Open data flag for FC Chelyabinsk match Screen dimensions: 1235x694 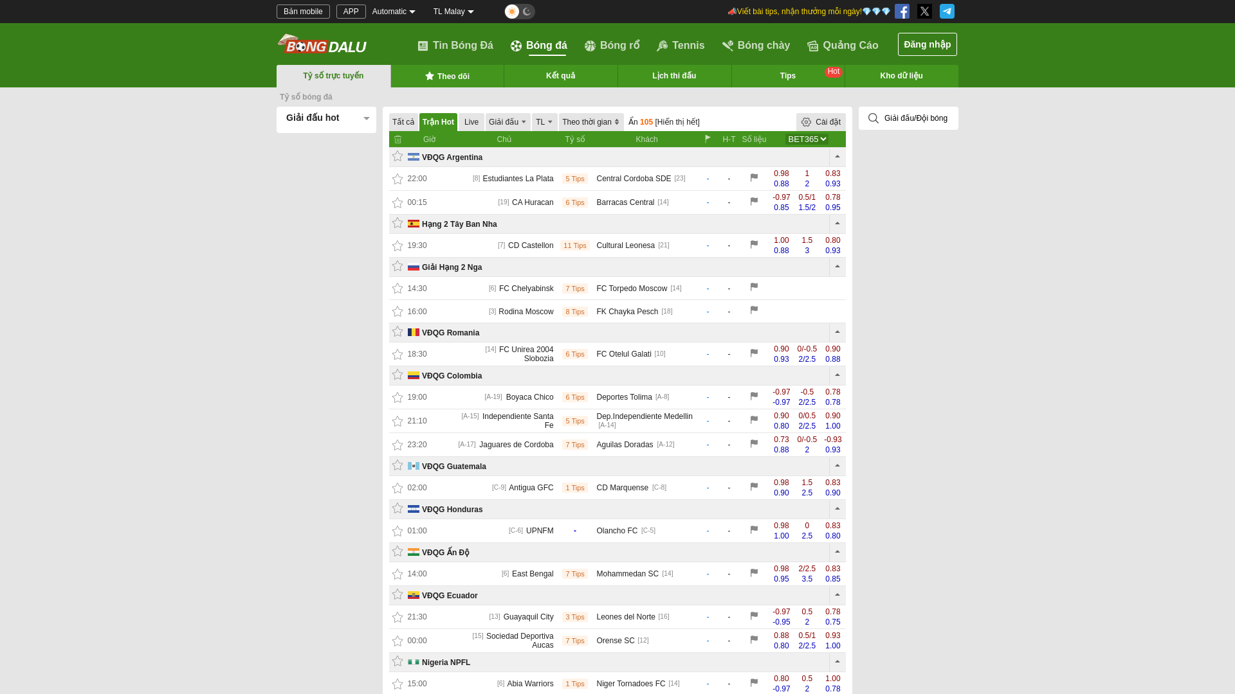(754, 287)
